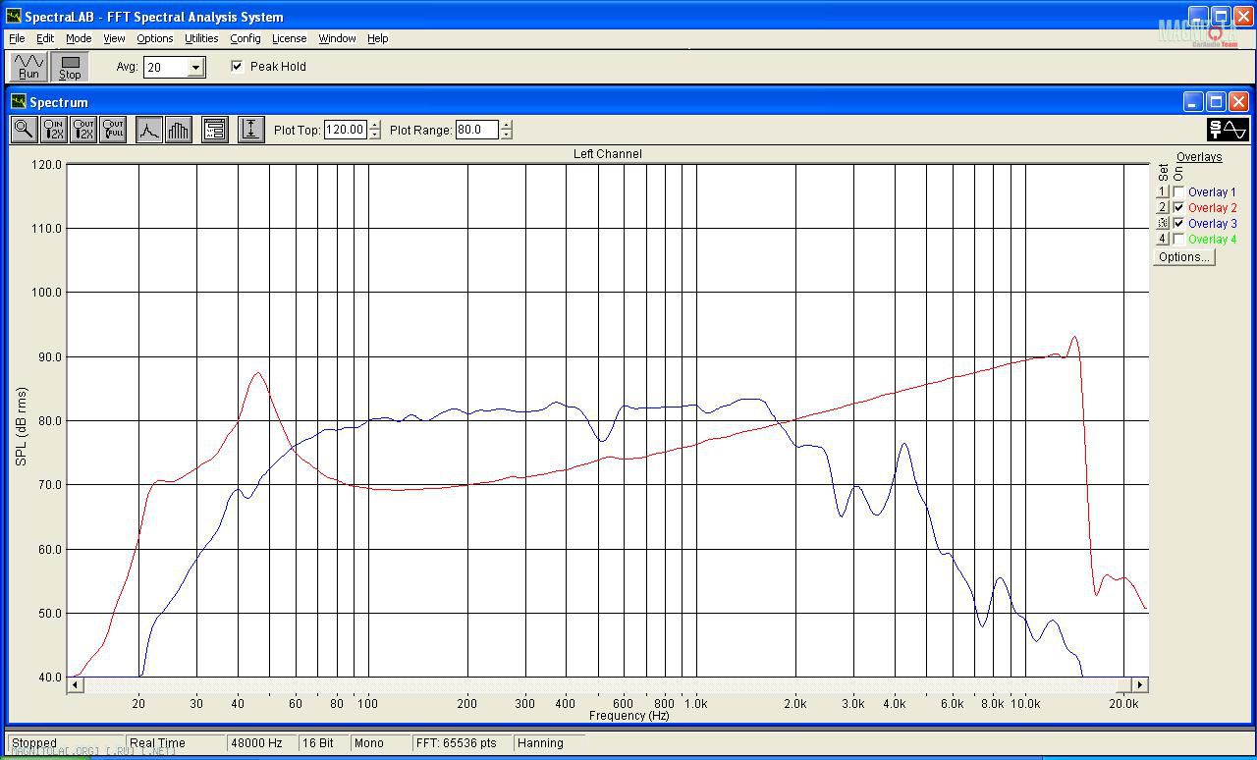Viewport: 1257px width, 760px height.
Task: Open the Window menu
Action: 337,38
